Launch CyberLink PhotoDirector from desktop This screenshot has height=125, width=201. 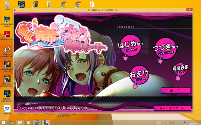click(x=7, y=81)
